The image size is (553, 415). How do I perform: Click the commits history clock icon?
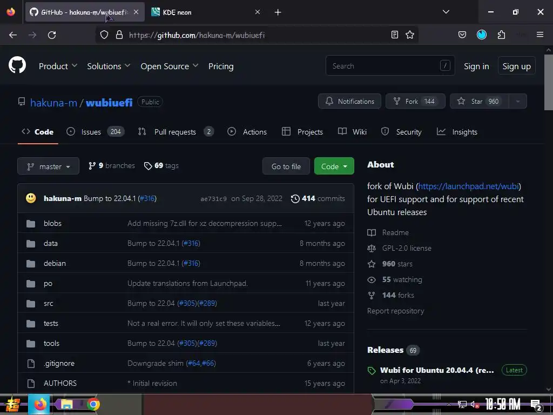(295, 199)
